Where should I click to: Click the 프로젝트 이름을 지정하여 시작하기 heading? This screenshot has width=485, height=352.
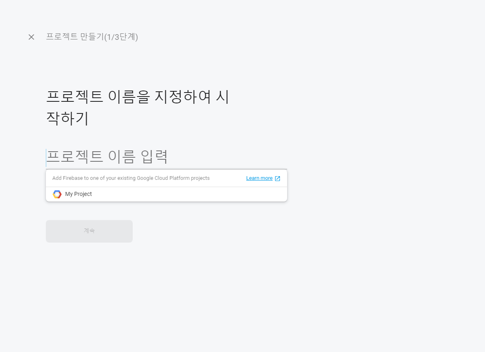(138, 107)
